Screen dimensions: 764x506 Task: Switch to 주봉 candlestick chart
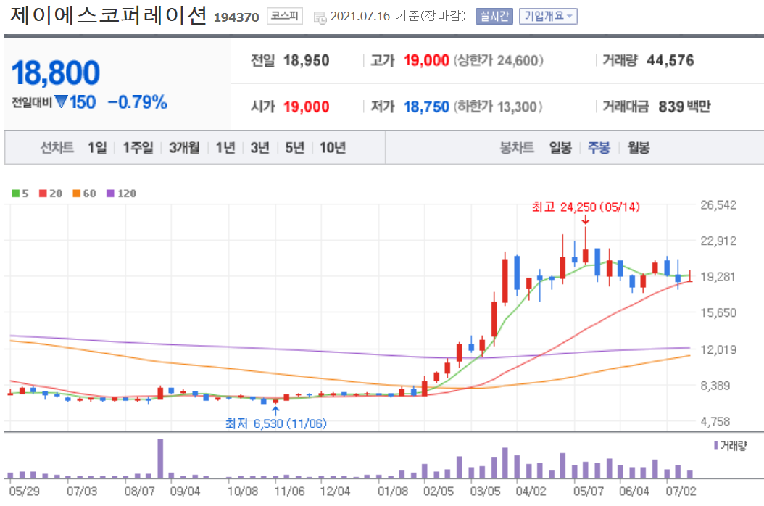(x=599, y=147)
